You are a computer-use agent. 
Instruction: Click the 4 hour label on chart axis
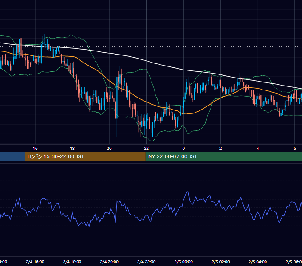coord(258,149)
